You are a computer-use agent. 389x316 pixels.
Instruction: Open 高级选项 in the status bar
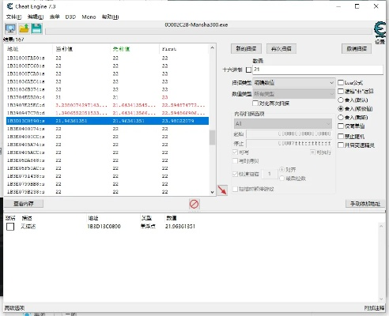coord(14,308)
